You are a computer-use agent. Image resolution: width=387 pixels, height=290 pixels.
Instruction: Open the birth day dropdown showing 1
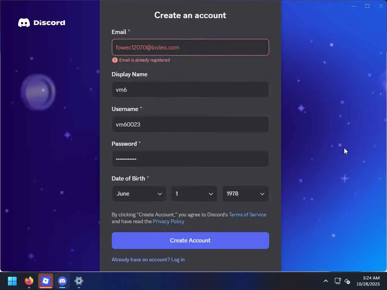(194, 194)
